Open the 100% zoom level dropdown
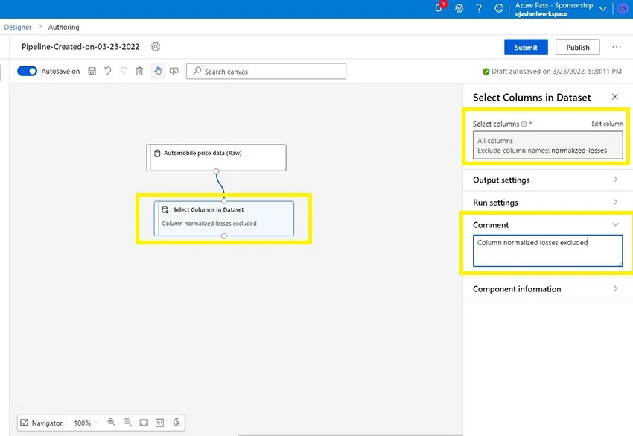Screen dimensions: 633x436 point(86,423)
